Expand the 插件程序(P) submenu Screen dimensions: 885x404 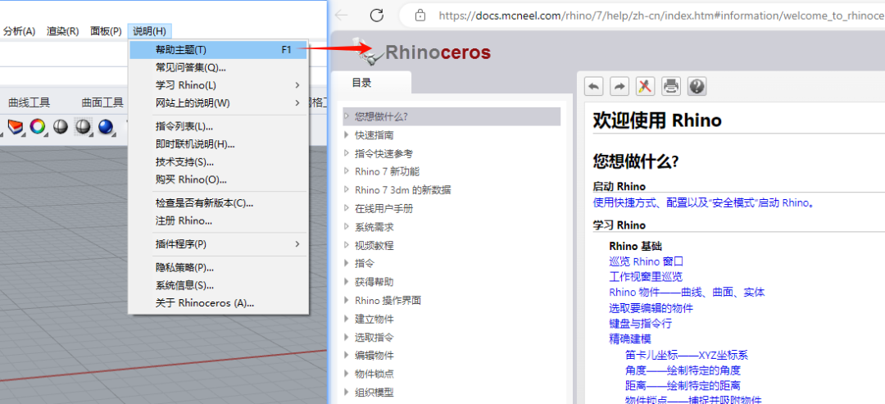219,244
